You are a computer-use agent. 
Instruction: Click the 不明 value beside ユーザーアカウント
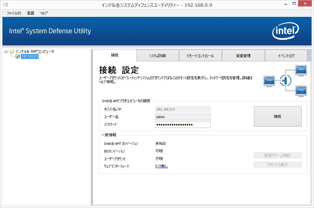tap(159, 159)
